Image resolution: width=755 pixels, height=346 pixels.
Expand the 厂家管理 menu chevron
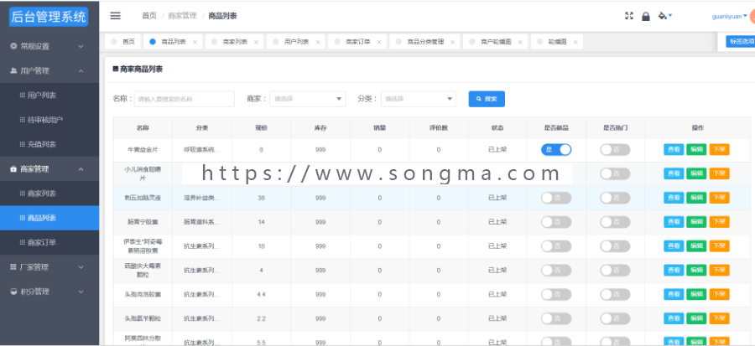pos(81,267)
